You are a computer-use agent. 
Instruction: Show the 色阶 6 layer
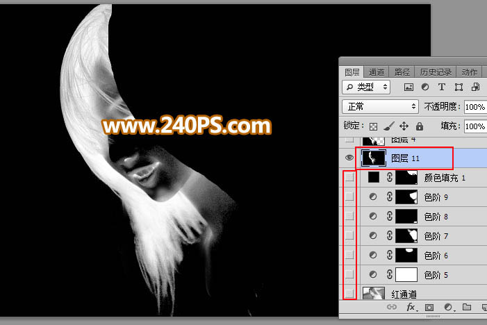tap(349, 255)
